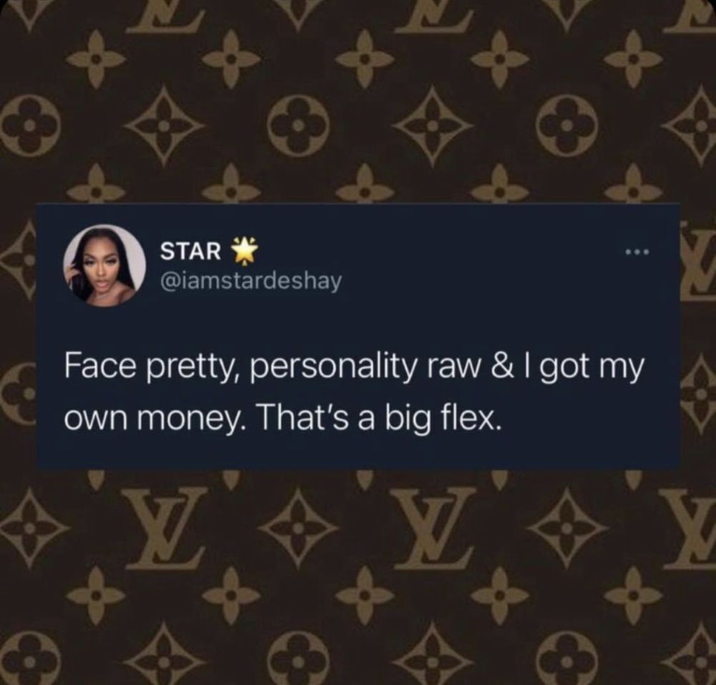Click the STAR display name
This screenshot has height=685, width=716.
tap(190, 251)
